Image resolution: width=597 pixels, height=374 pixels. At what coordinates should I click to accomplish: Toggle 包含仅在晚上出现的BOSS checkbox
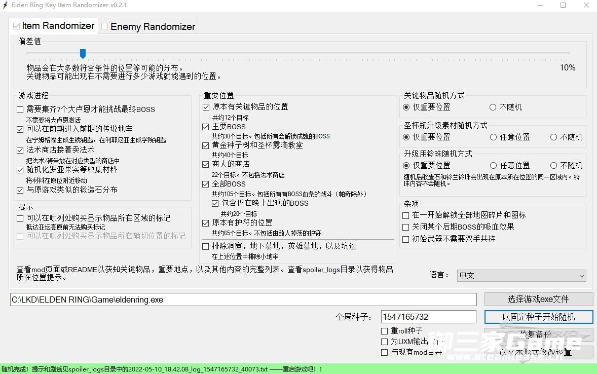tap(215, 203)
